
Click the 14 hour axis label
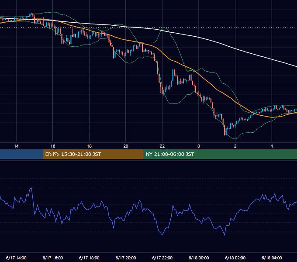click(x=16, y=146)
